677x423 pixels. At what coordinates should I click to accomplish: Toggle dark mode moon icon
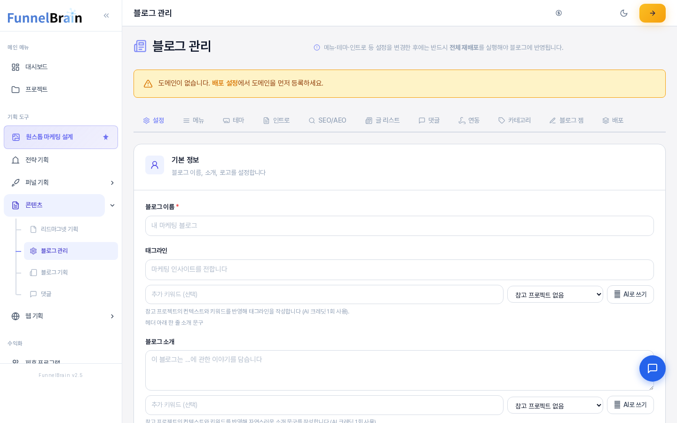[624, 13]
